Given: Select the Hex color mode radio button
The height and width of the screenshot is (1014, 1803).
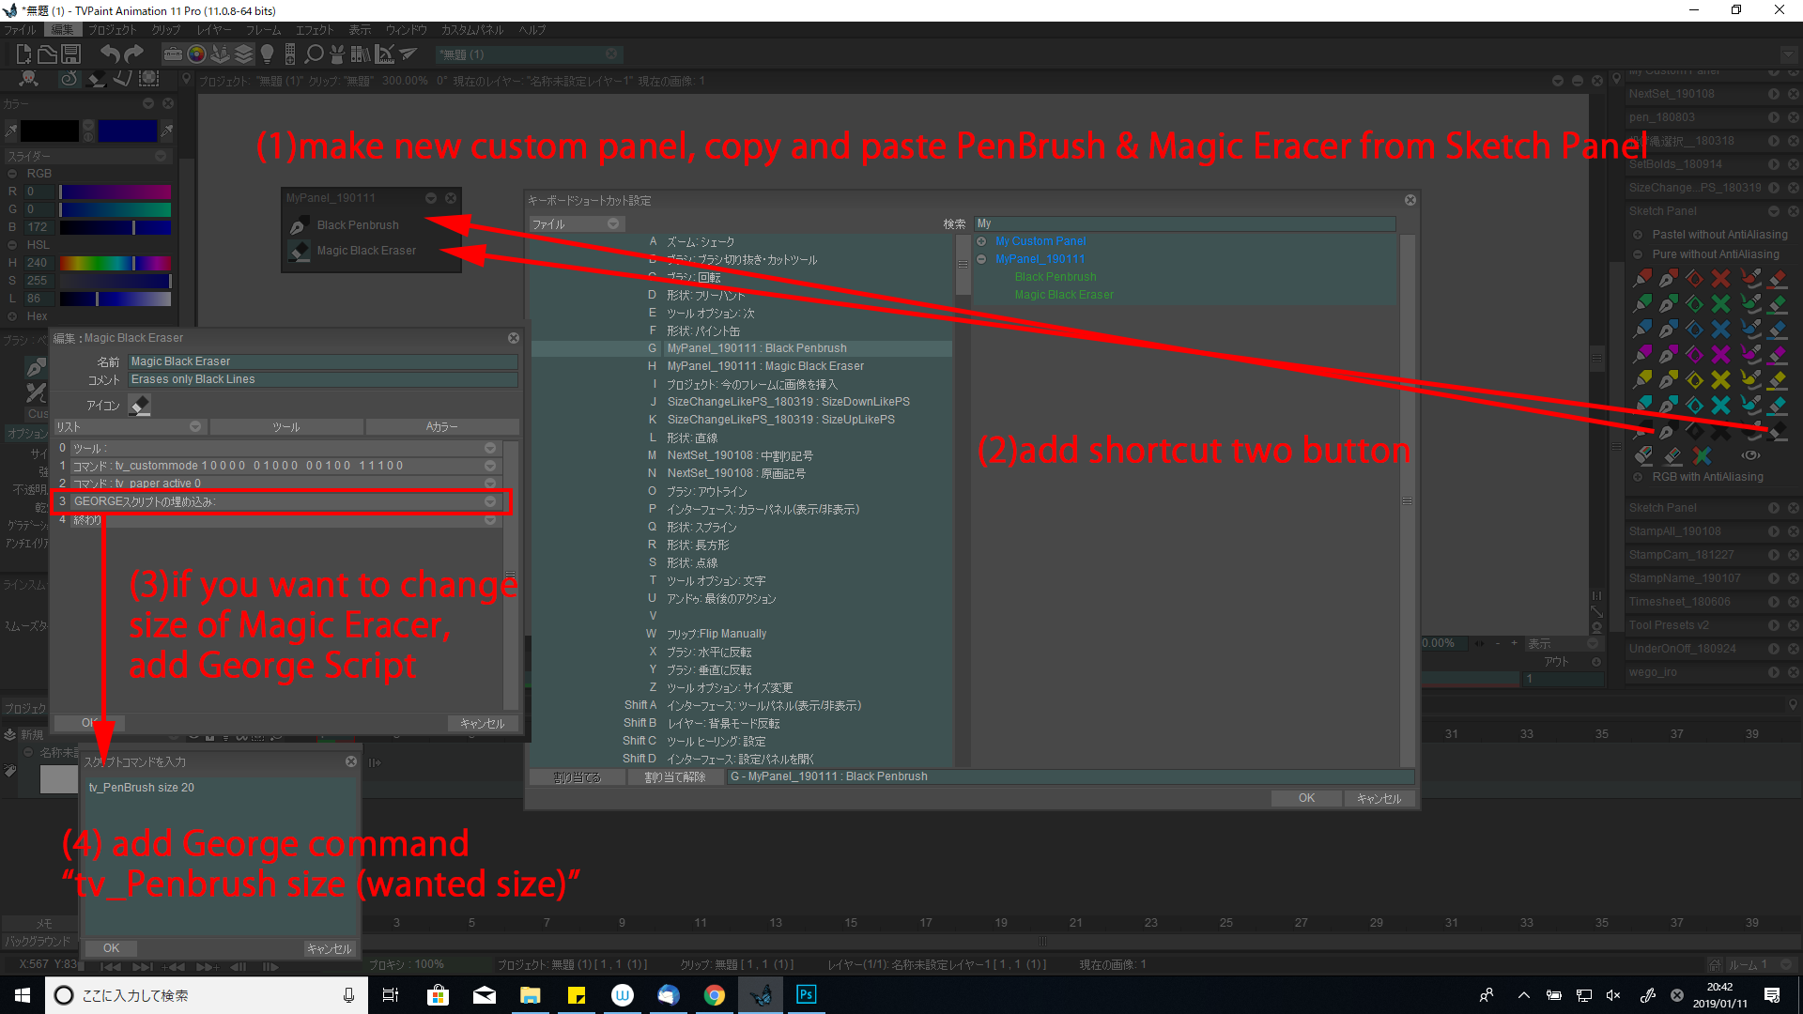Looking at the screenshot, I should pyautogui.click(x=13, y=316).
